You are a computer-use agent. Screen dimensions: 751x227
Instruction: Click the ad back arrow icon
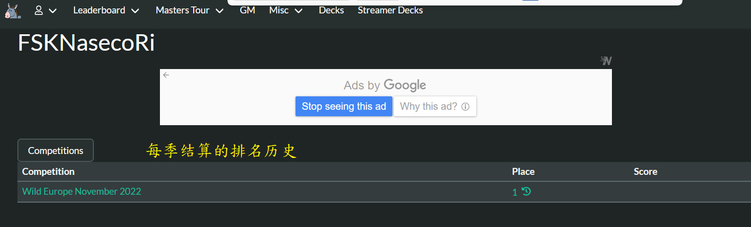coord(166,75)
